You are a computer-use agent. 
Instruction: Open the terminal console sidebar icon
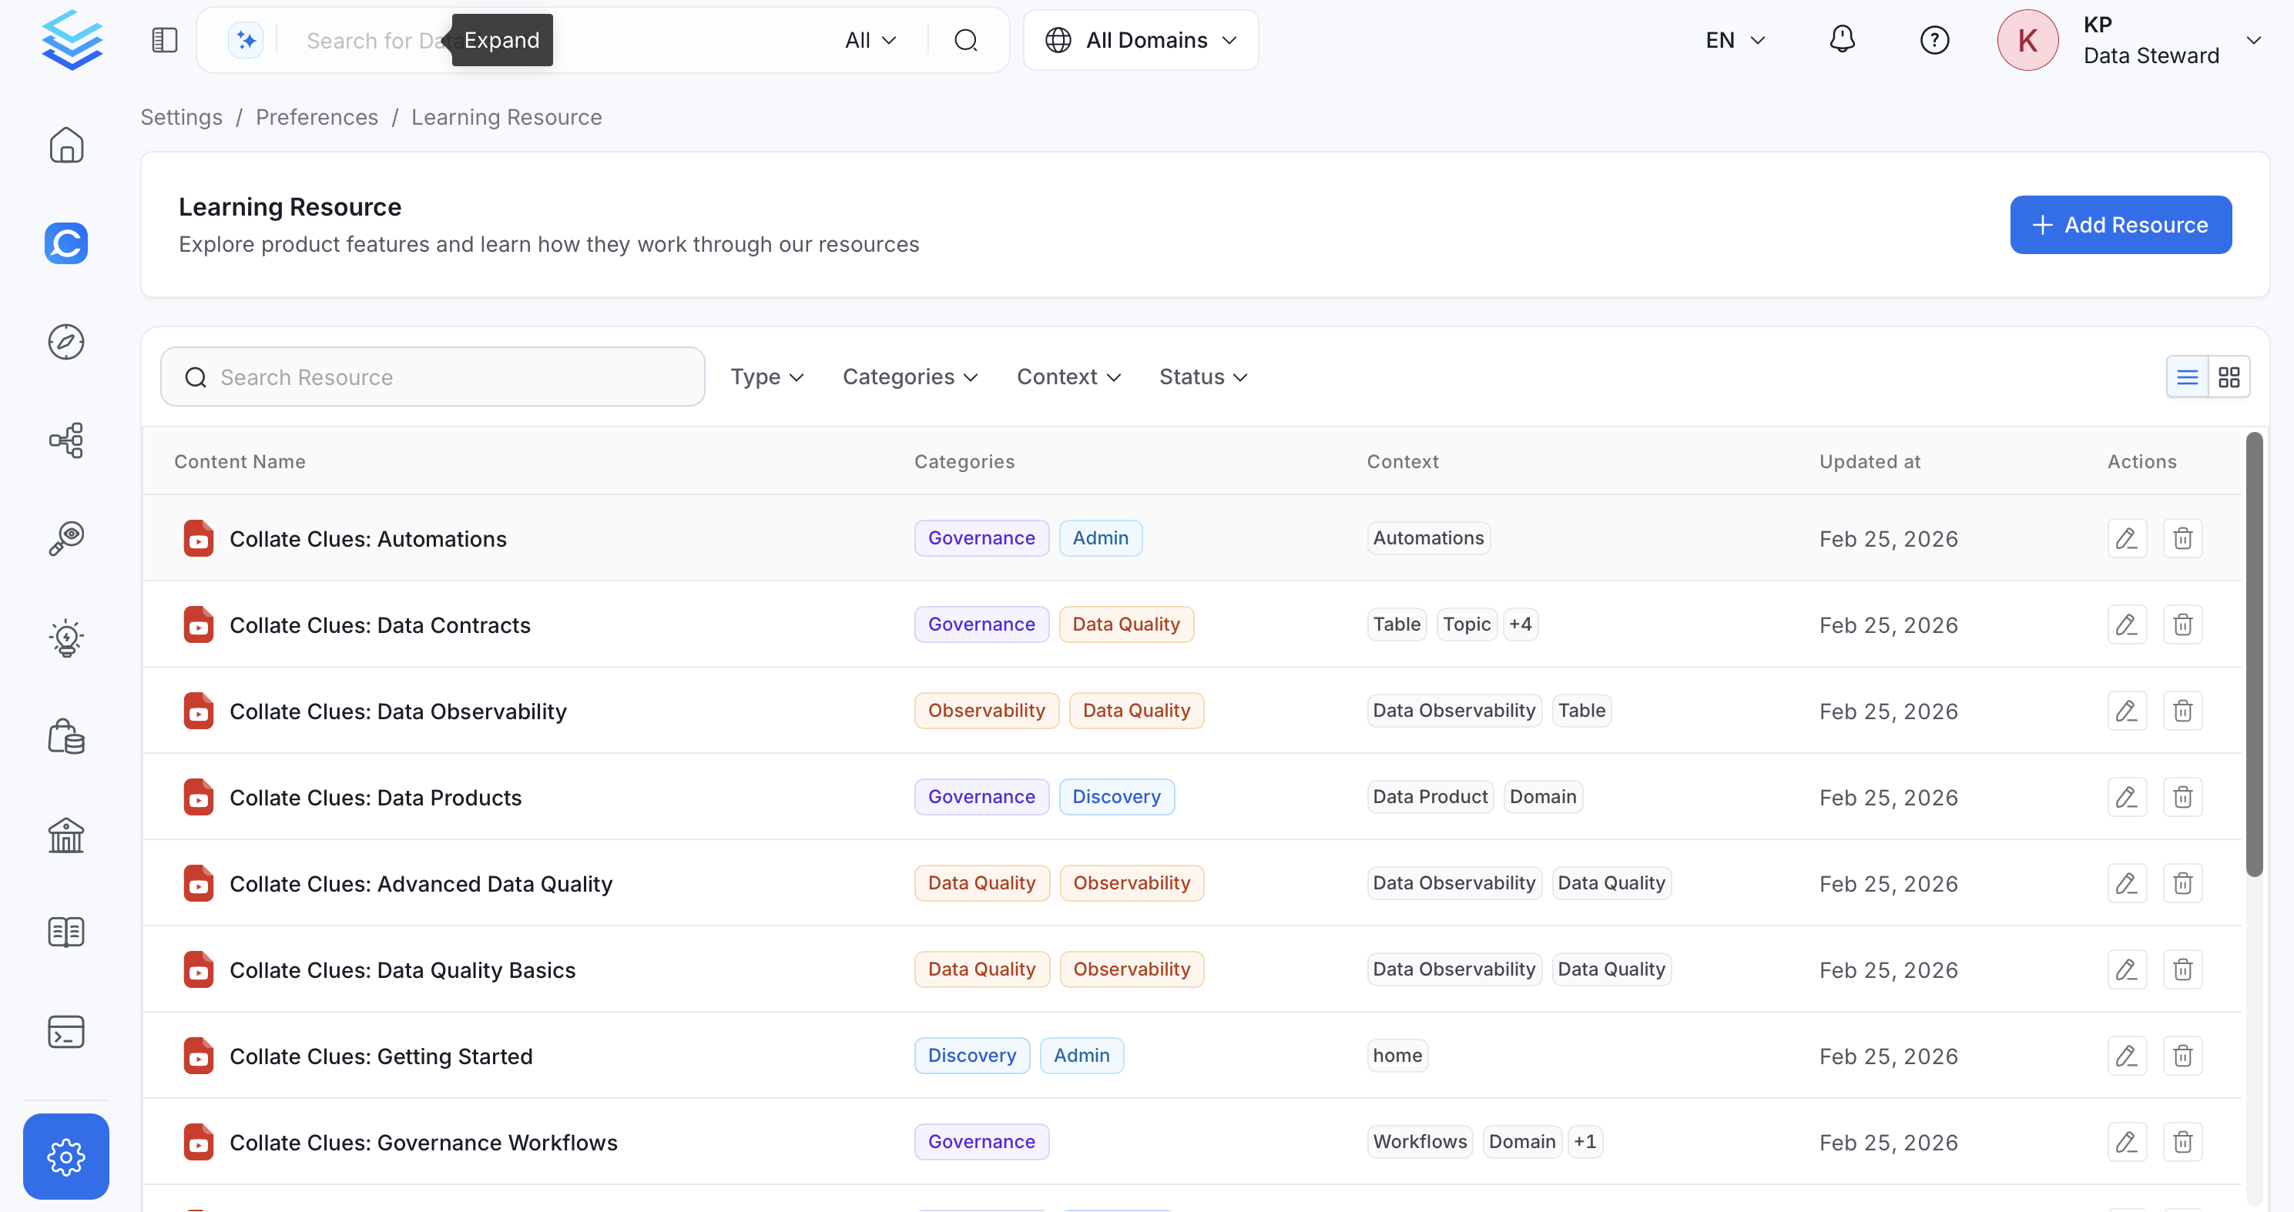tap(66, 1033)
